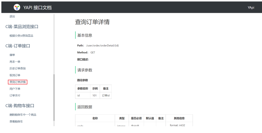
Task: Click the 路径参数 subheading
Action: [x=83, y=80]
